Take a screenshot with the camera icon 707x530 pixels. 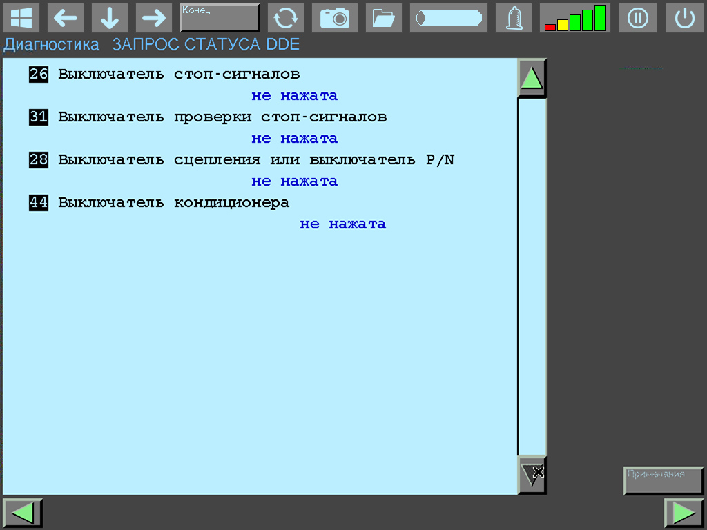[x=334, y=18]
